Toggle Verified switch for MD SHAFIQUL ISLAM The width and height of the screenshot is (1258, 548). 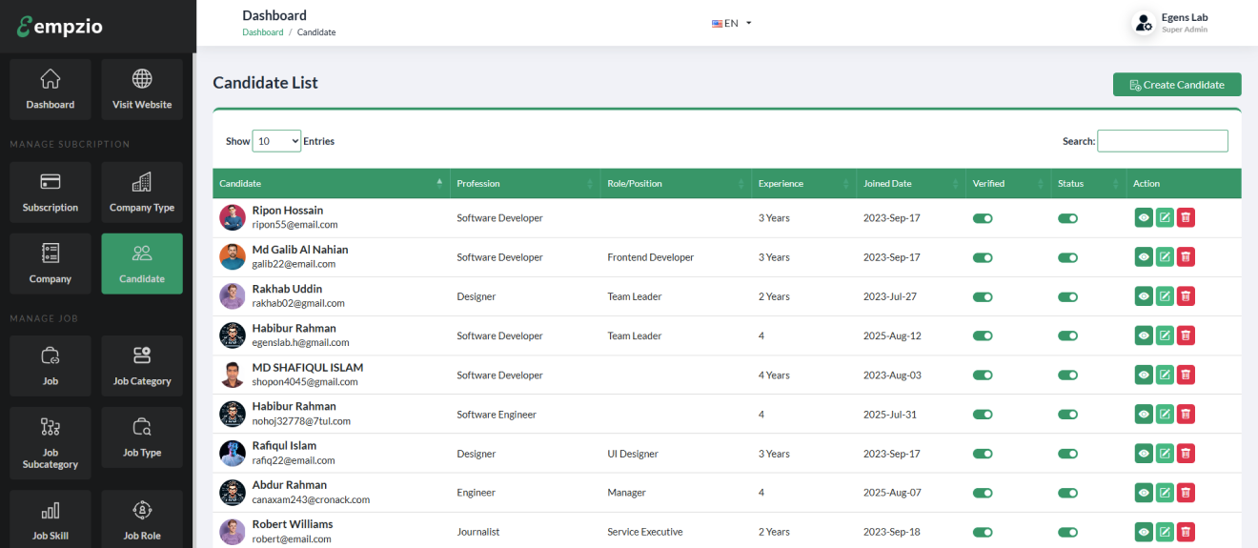pyautogui.click(x=983, y=375)
